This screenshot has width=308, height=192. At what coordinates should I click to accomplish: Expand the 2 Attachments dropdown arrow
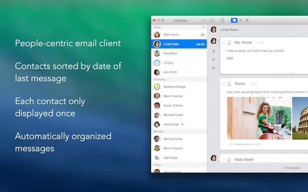click(x=261, y=144)
